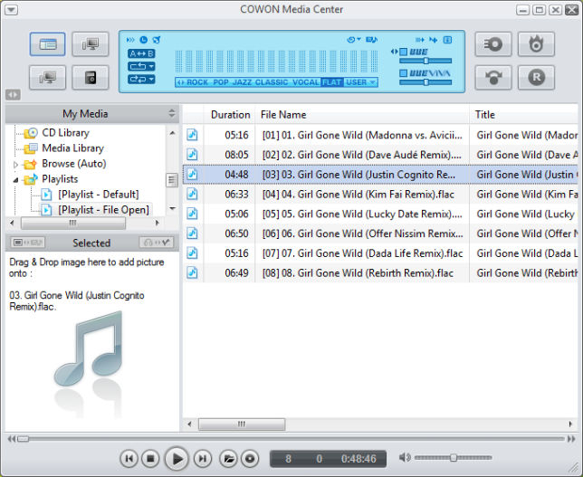Click the CD burn disc icon
Image resolution: width=583 pixels, height=477 pixels.
[x=493, y=44]
